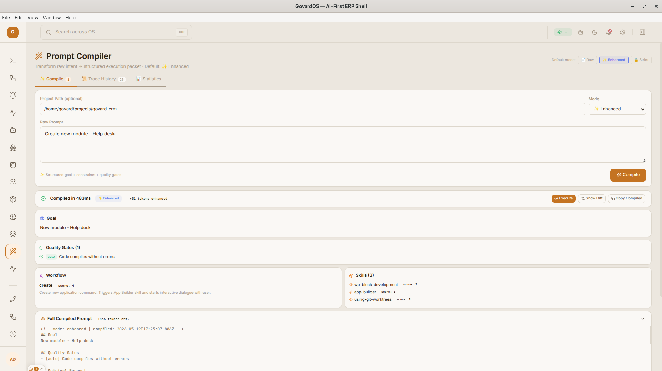Viewport: 662px width, 371px height.
Task: Click the orange Compile button
Action: [x=628, y=175]
